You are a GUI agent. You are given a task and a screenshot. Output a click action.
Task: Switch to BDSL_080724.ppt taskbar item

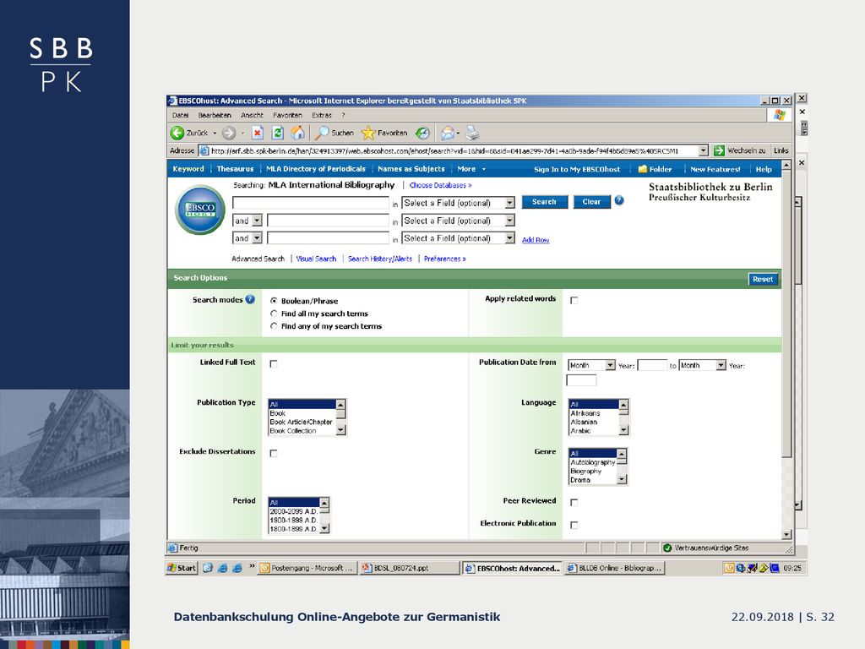410,568
